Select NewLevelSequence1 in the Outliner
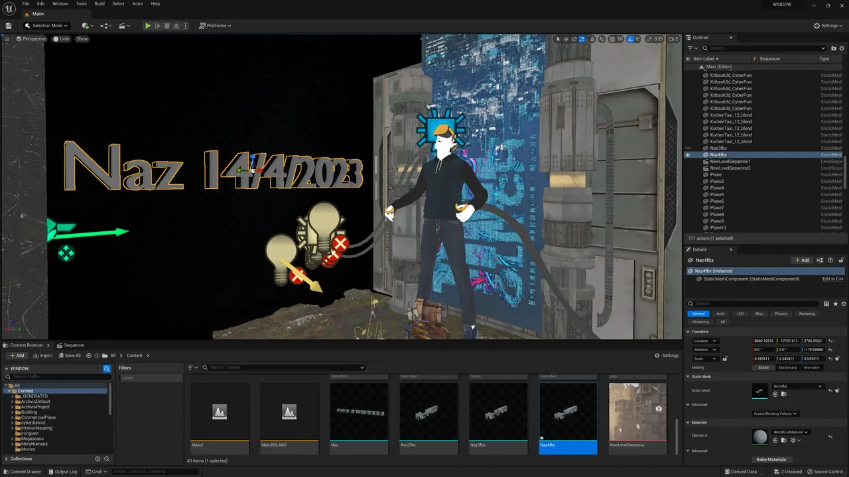This screenshot has height=477, width=849. point(730,162)
